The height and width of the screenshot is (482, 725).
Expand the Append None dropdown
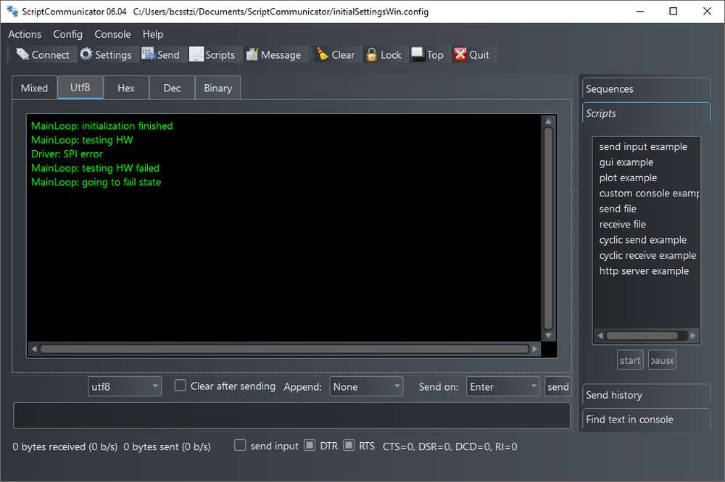click(x=366, y=386)
